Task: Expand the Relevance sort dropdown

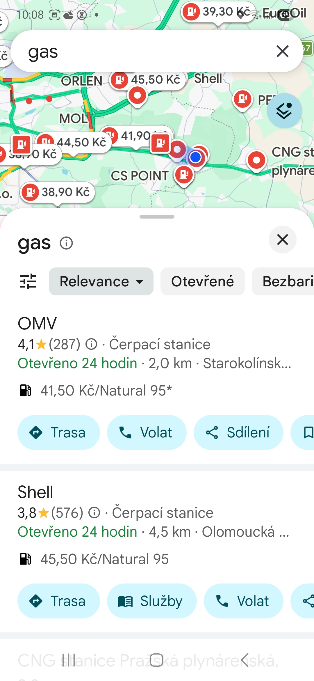Action: click(x=101, y=281)
